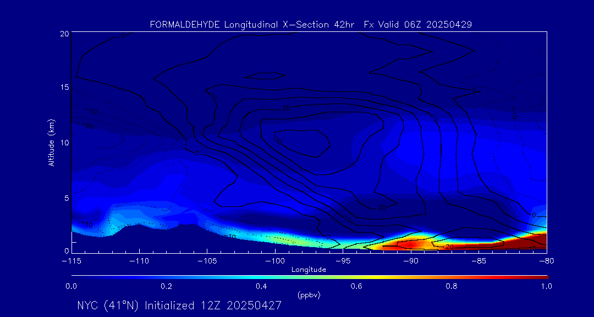Image resolution: width=594 pixels, height=317 pixels.
Task: Click the 'Longitude' x-axis label
Action: (x=309, y=270)
